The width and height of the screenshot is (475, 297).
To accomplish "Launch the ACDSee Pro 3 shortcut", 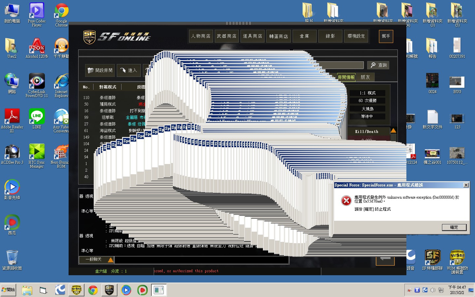I will pyautogui.click(x=12, y=154).
